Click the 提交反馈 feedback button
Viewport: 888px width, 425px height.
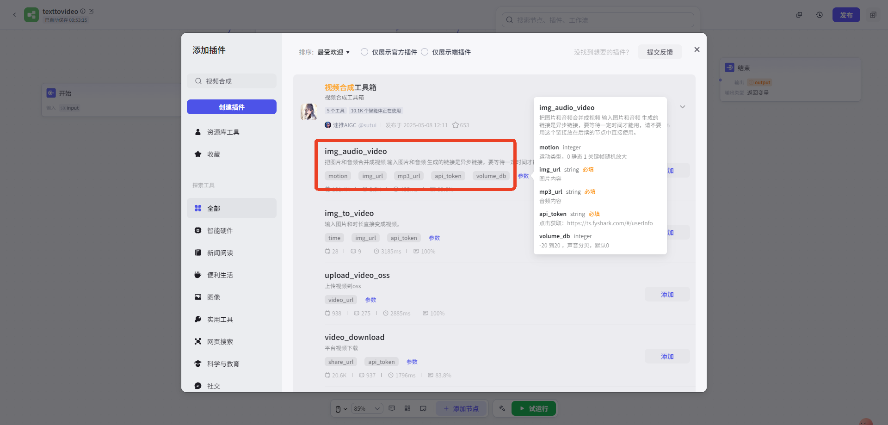pos(660,52)
